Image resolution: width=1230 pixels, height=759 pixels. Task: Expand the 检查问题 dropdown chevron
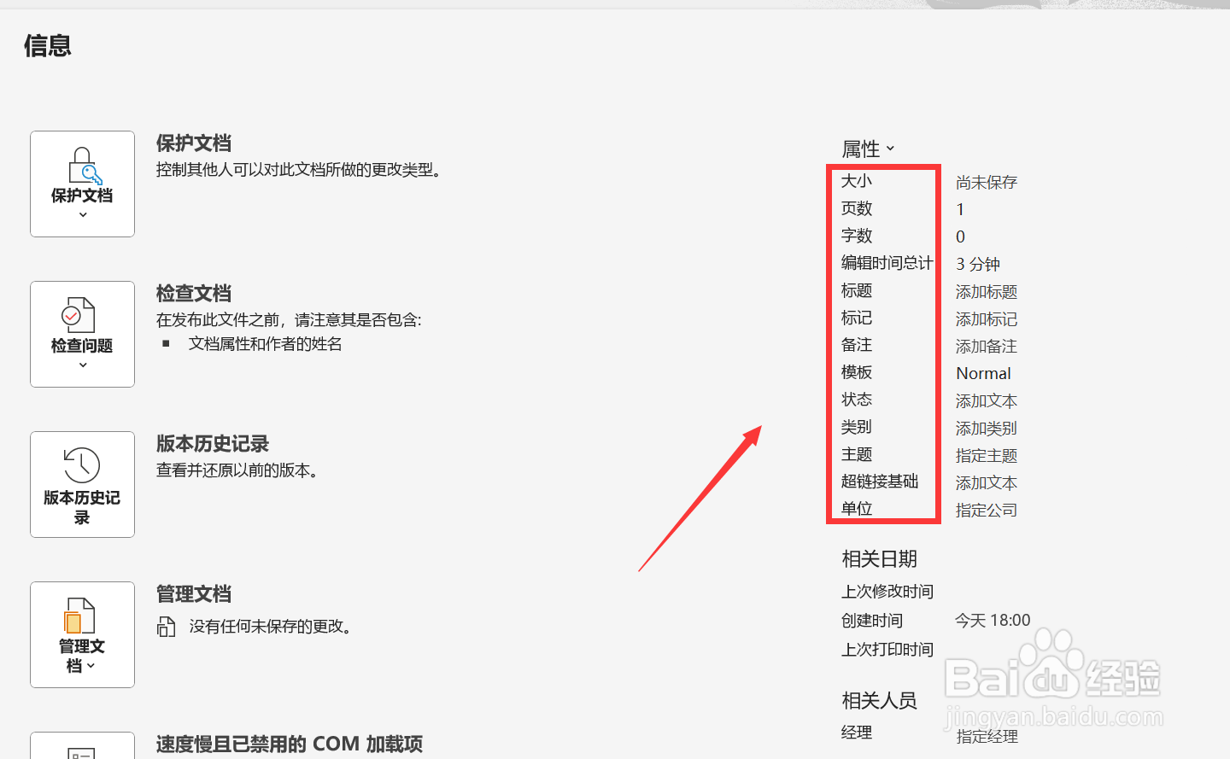click(x=82, y=365)
